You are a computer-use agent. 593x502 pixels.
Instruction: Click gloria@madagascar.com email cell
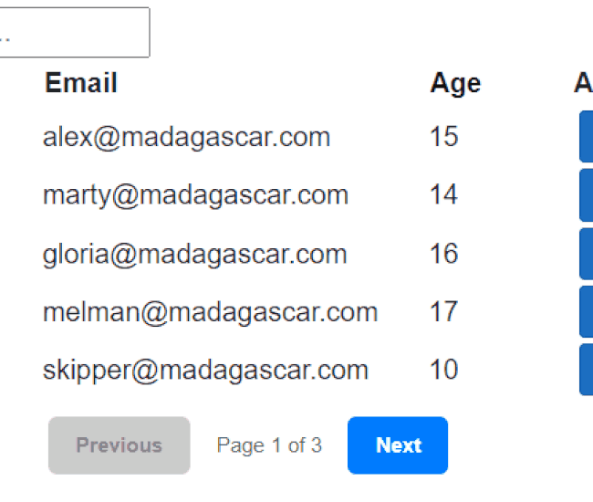click(194, 255)
